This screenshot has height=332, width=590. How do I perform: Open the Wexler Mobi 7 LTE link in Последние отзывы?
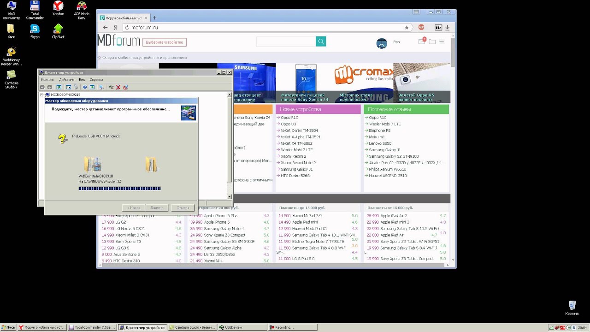pos(385,124)
